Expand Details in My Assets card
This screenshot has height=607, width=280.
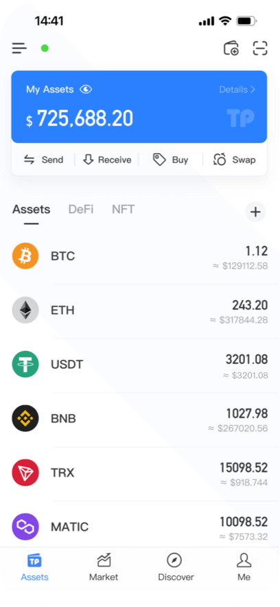(x=237, y=90)
